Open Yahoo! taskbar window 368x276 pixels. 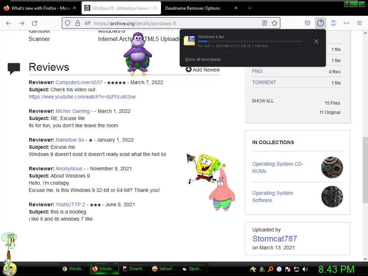click(165, 269)
